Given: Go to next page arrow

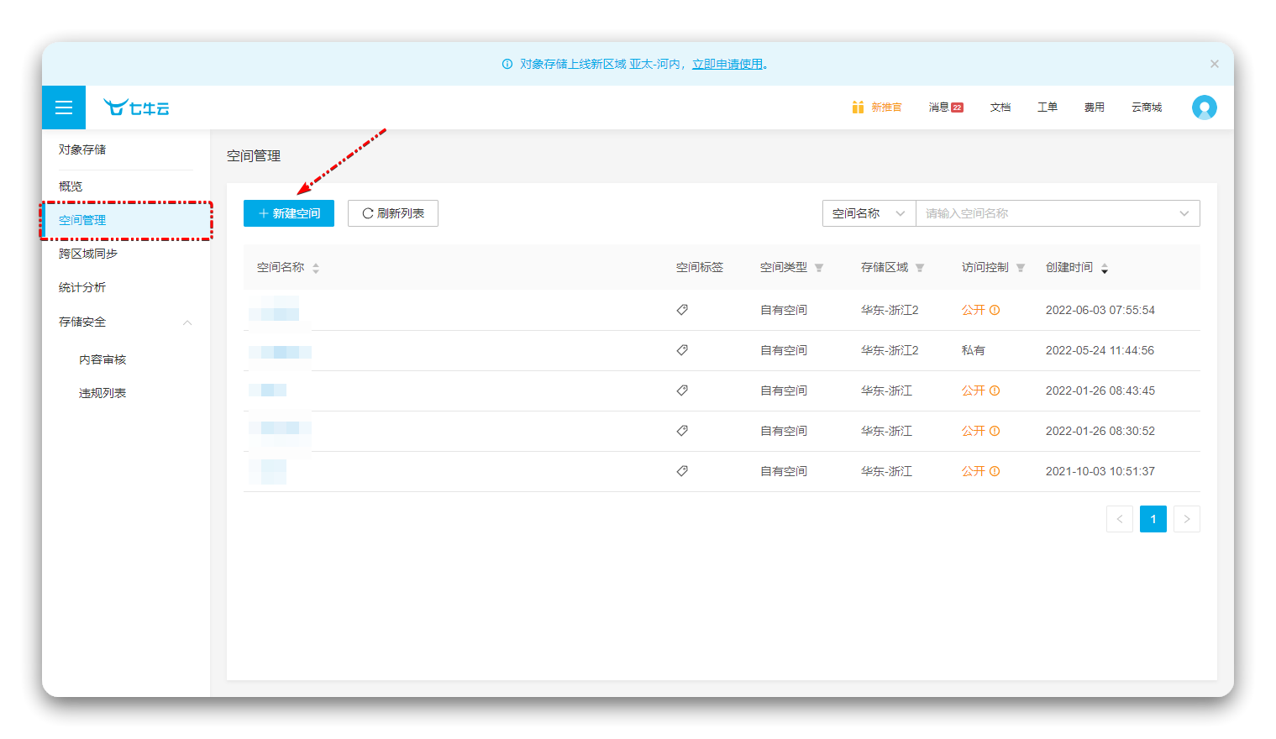Looking at the screenshot, I should [x=1187, y=519].
